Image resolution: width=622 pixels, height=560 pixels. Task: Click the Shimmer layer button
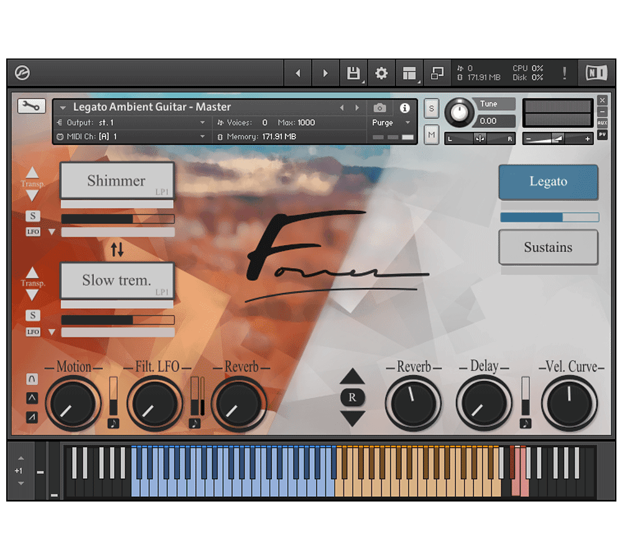click(116, 181)
